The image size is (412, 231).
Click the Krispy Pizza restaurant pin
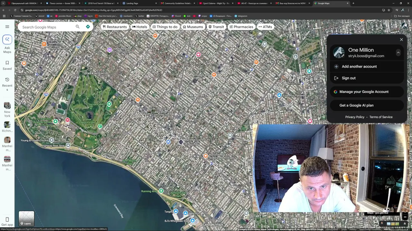tap(155, 36)
